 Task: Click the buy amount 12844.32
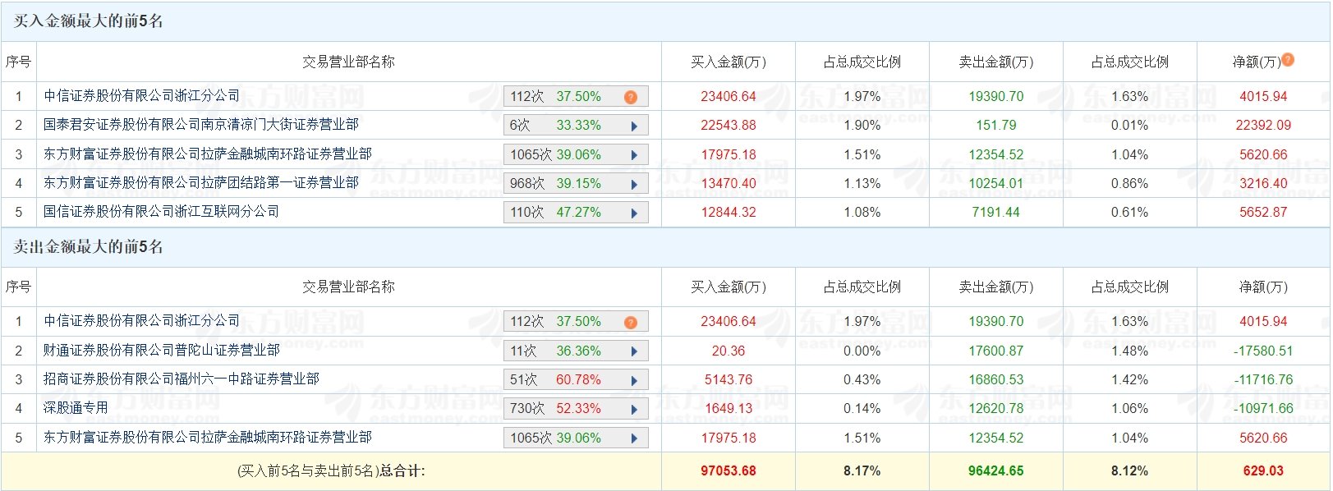[729, 213]
